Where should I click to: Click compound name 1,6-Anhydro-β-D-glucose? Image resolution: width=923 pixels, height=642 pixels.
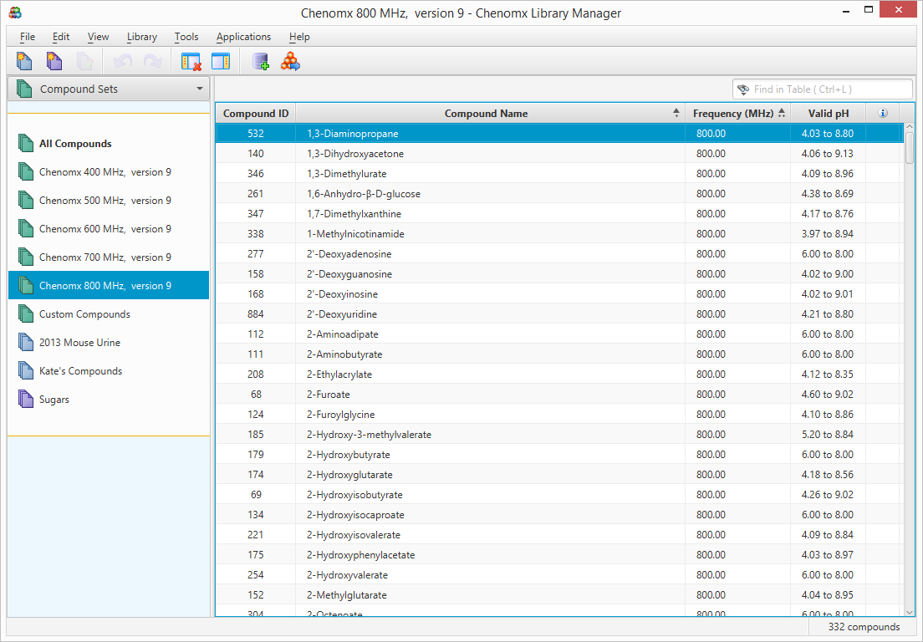pos(363,194)
